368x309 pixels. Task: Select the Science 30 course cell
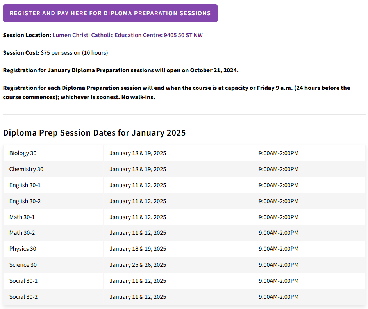point(23,265)
